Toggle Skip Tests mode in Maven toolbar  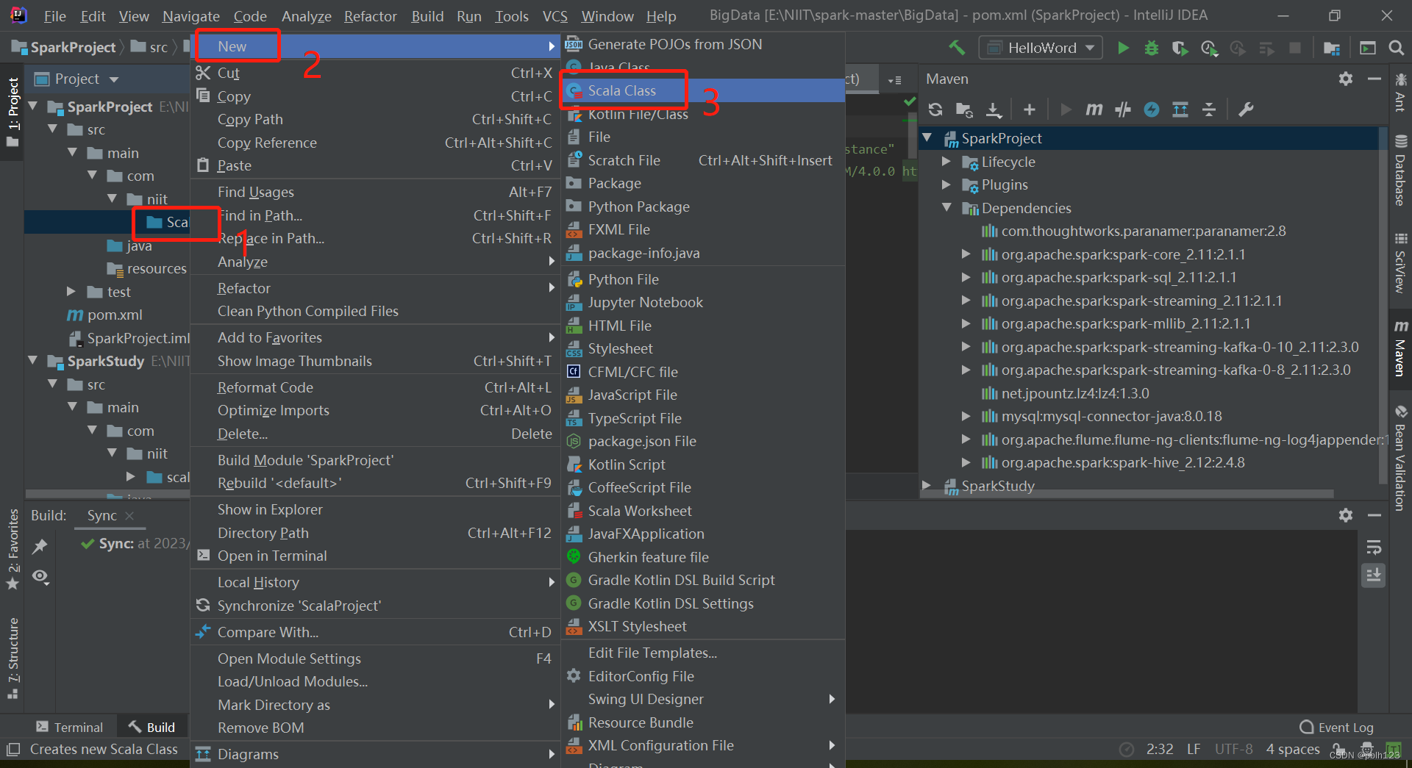point(1152,110)
